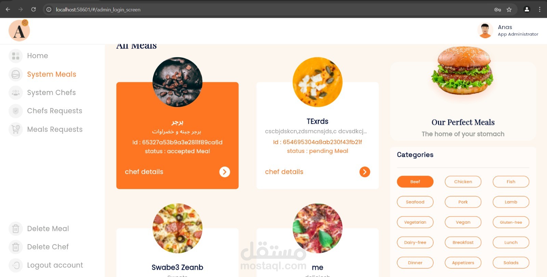This screenshot has height=277, width=547.
Task: Open Meals Requests via its cart icon
Action: (16, 129)
